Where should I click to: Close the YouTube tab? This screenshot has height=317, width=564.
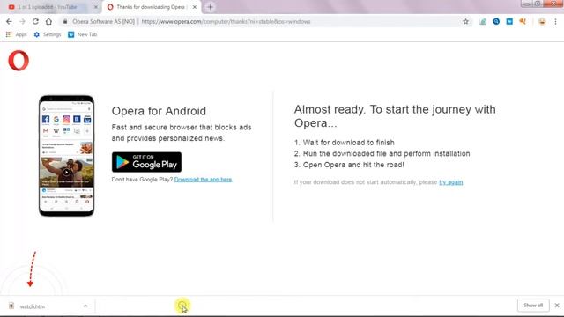(96, 7)
